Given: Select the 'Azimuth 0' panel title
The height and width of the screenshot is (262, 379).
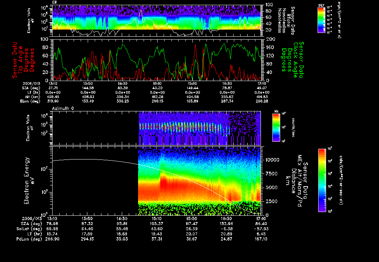Looking at the screenshot, I should click(63, 108).
